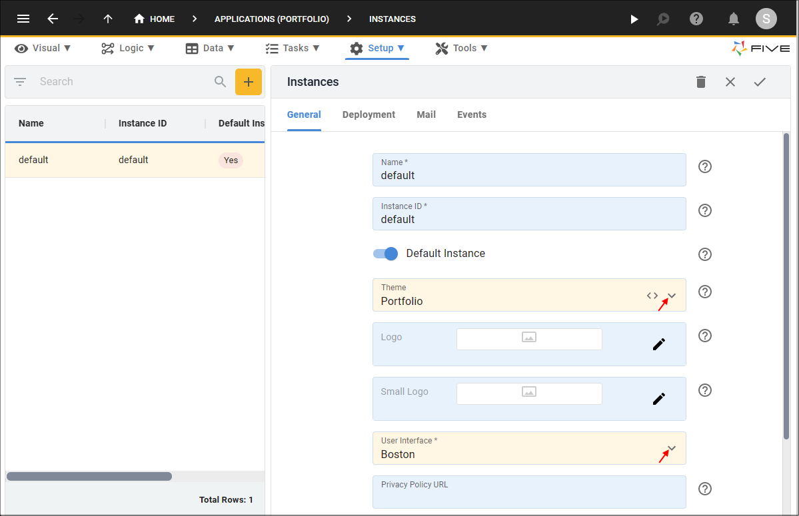Click the form vertical scrollbar
The height and width of the screenshot is (516, 799).
(x=786, y=286)
